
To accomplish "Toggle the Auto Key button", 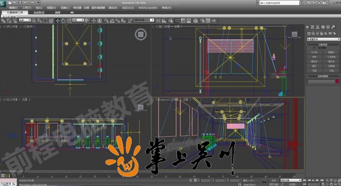I will click(x=274, y=180).
